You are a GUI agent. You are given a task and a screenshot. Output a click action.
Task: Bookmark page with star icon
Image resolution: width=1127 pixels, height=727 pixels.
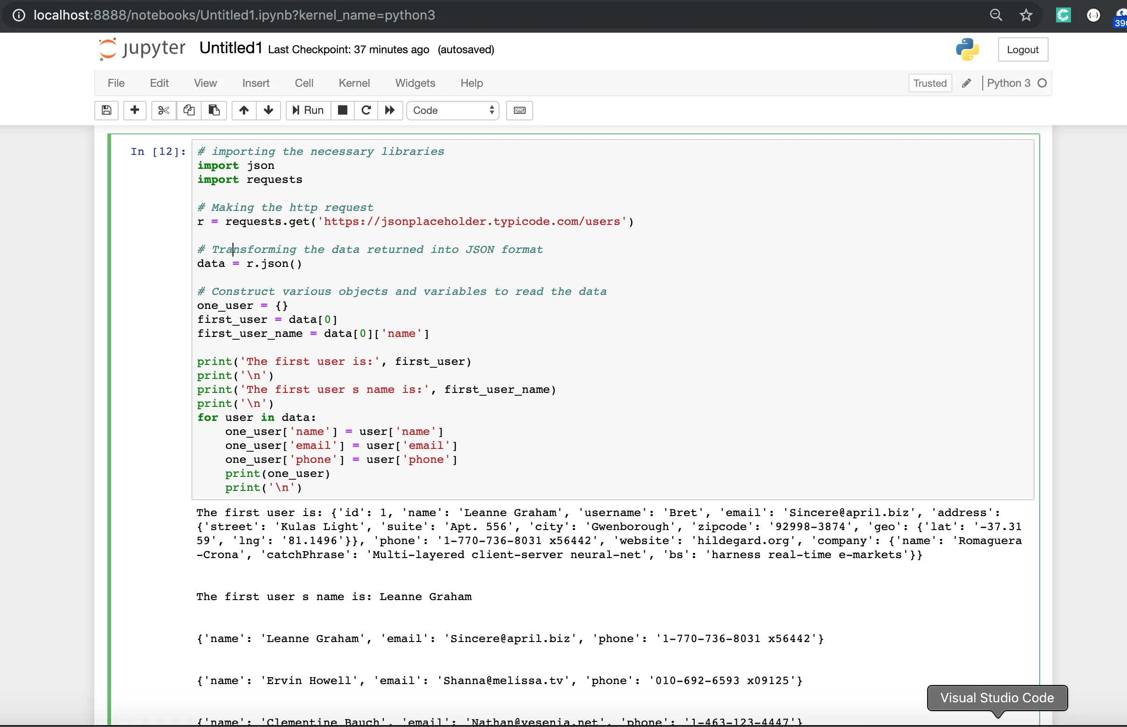pos(1025,15)
